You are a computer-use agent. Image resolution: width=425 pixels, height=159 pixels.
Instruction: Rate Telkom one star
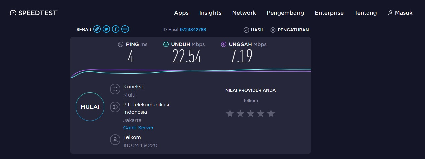[230, 114]
